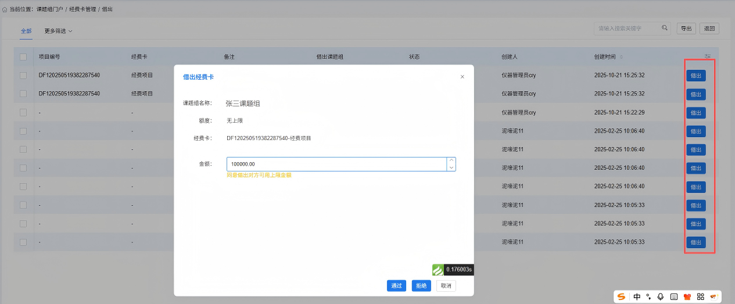Click the search magnifier icon
The width and height of the screenshot is (735, 304).
[665, 28]
